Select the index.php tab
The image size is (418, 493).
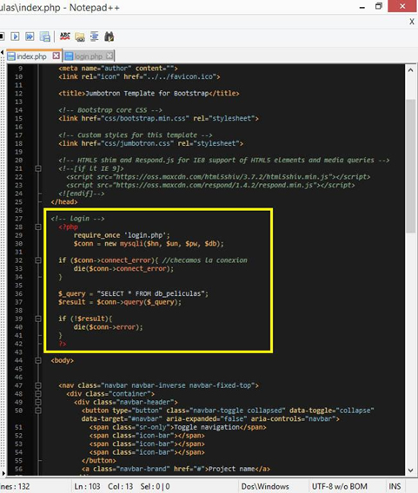point(31,56)
